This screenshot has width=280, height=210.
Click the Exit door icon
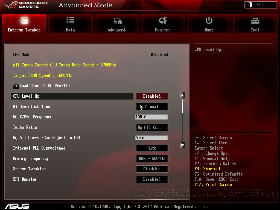tap(250, 5)
